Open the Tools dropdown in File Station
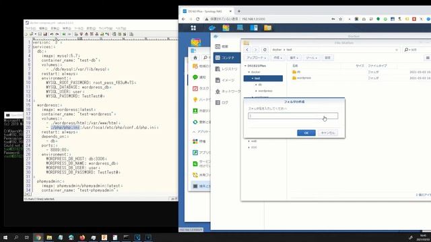This screenshot has width=431, height=242. tap(311, 58)
